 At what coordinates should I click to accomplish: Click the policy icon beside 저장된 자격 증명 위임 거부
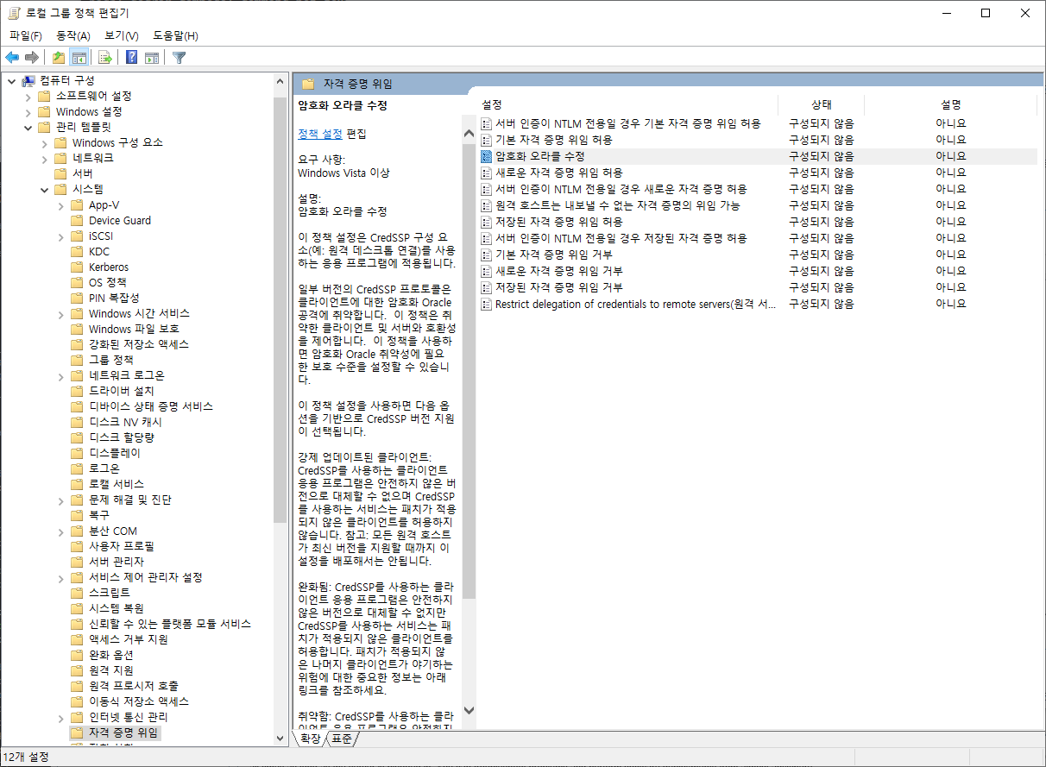487,287
